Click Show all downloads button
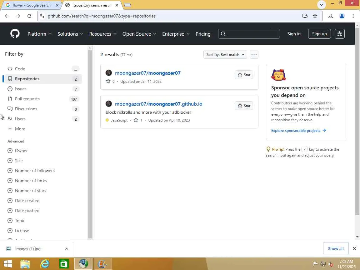This screenshot has width=360, height=270. pyautogui.click(x=336, y=248)
